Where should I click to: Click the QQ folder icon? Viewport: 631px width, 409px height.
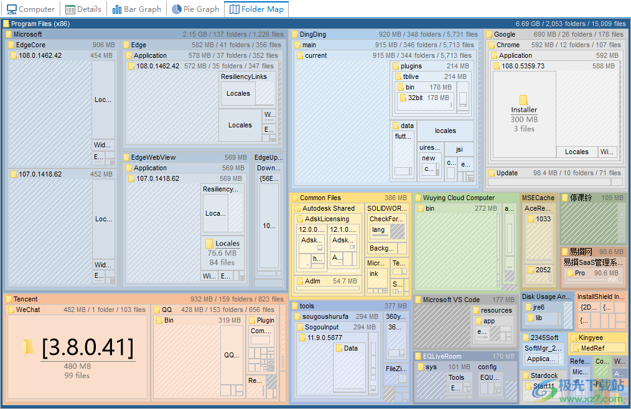click(x=157, y=310)
